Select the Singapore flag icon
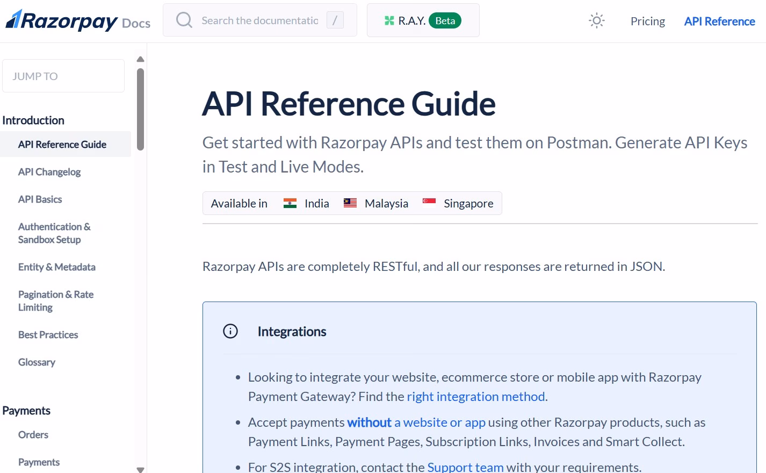Viewport: 766px width, 473px height. 429,203
